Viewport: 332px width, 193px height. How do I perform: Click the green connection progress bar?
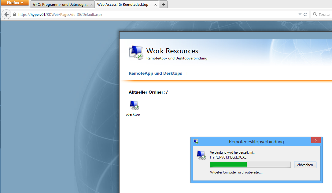coord(228,164)
